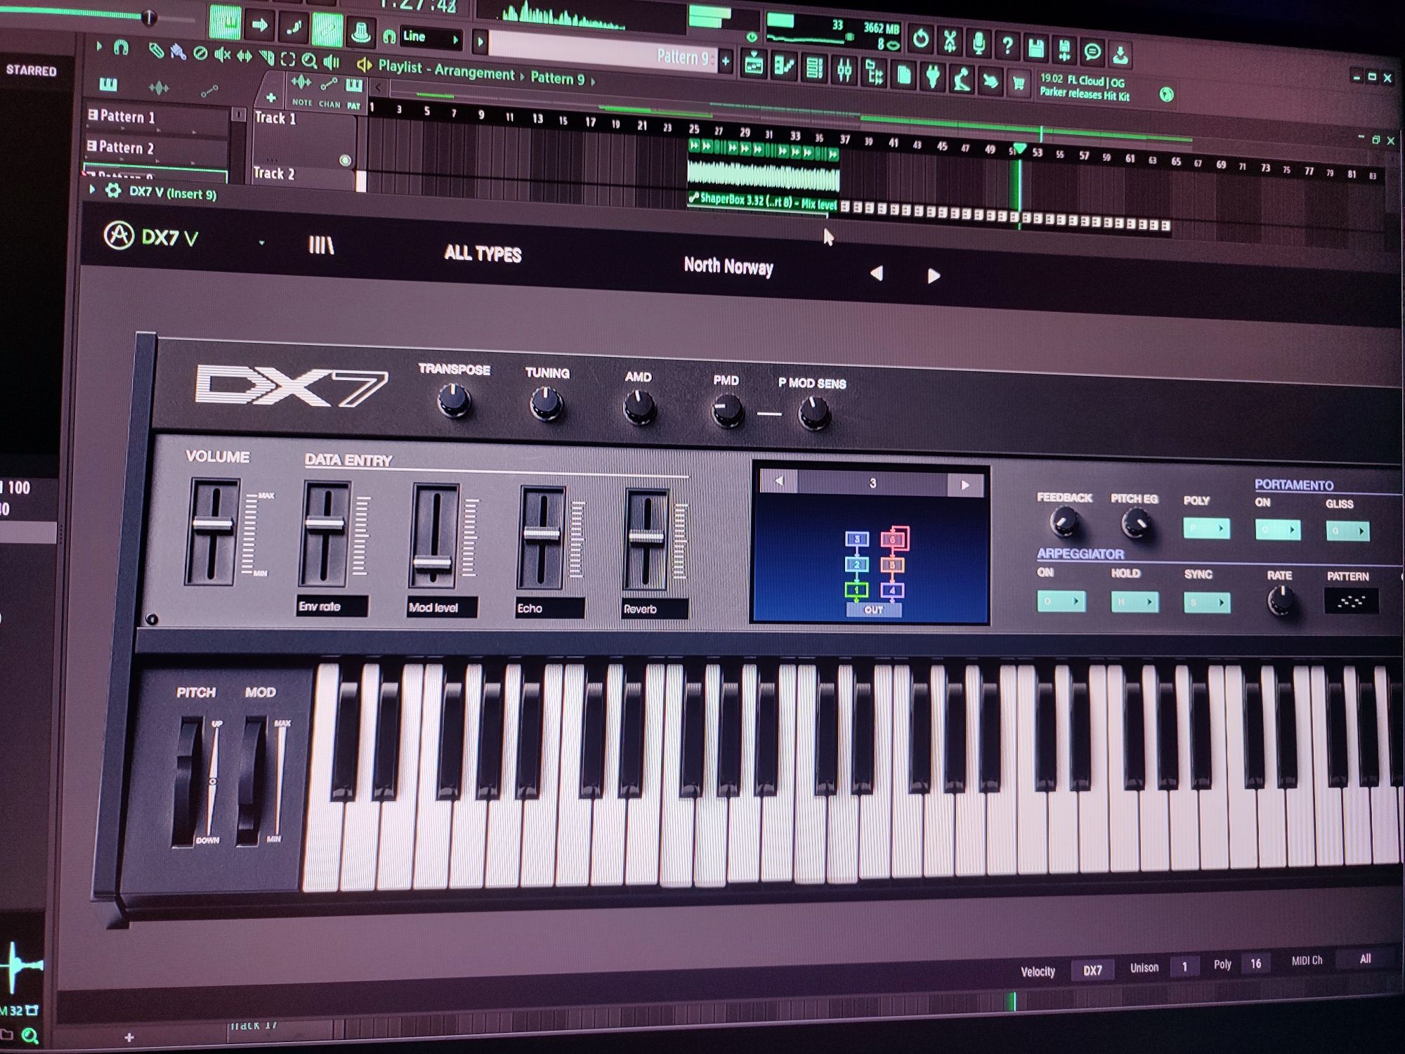The width and height of the screenshot is (1405, 1054).
Task: Toggle the ARPEGGIATOR ON switch
Action: point(1061,601)
